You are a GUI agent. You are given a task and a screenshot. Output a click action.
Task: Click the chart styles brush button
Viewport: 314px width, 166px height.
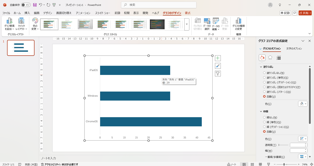tap(218, 66)
